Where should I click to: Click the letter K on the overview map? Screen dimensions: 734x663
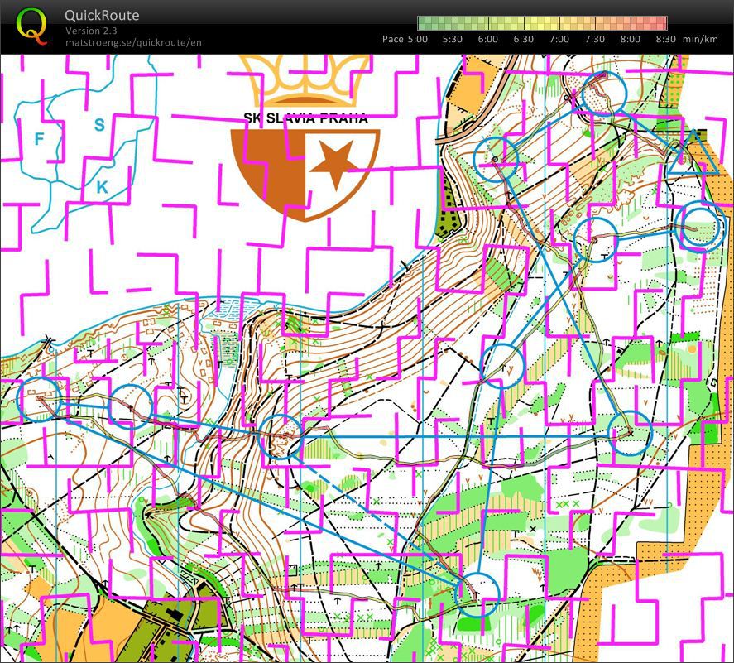tap(102, 187)
